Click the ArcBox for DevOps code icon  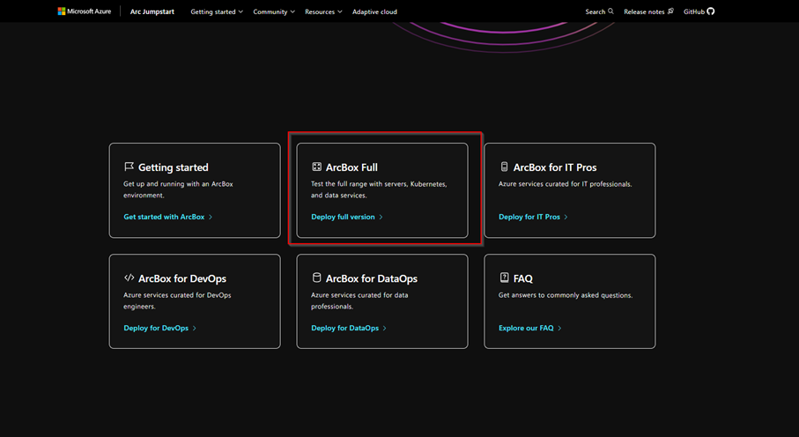129,278
